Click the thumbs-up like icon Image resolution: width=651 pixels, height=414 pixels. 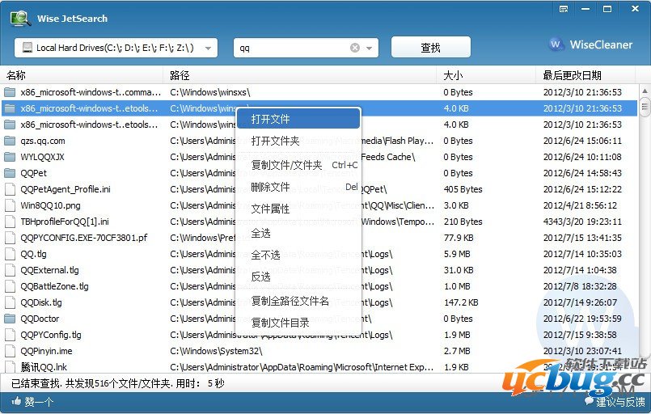16,401
